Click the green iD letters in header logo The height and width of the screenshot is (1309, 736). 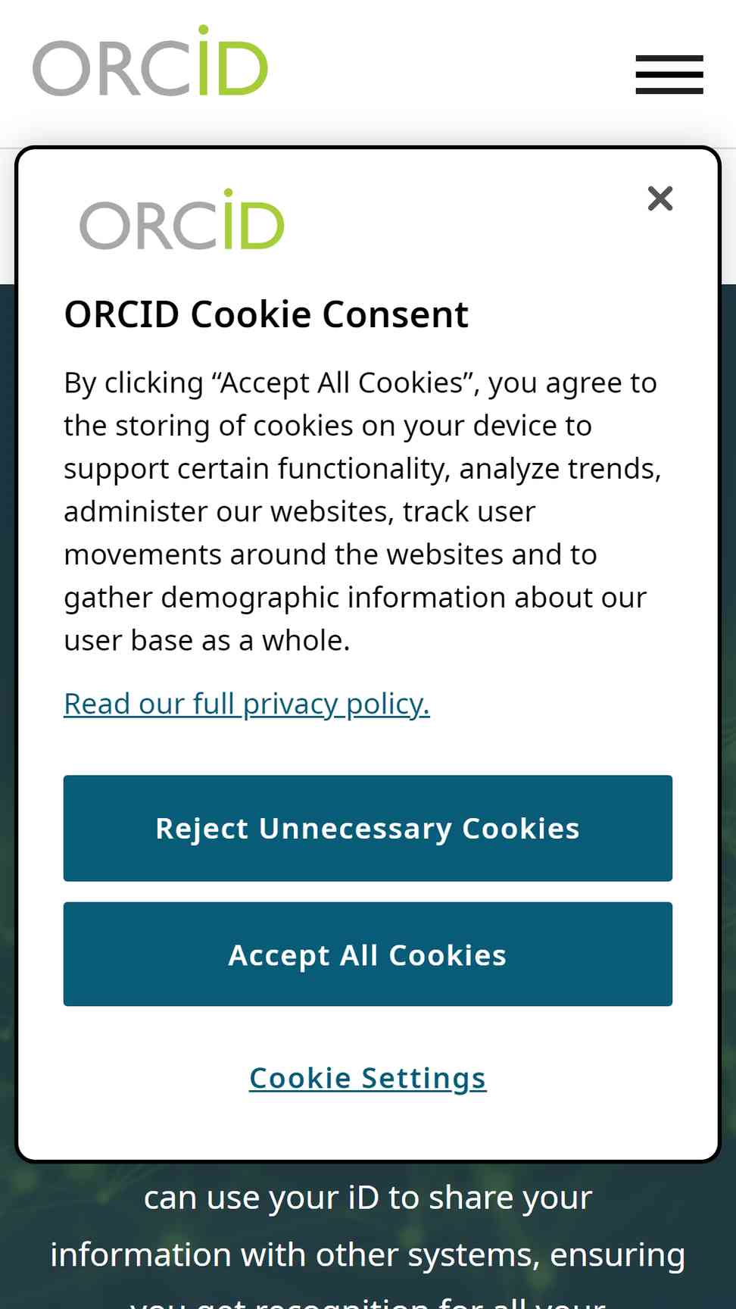pyautogui.click(x=232, y=61)
